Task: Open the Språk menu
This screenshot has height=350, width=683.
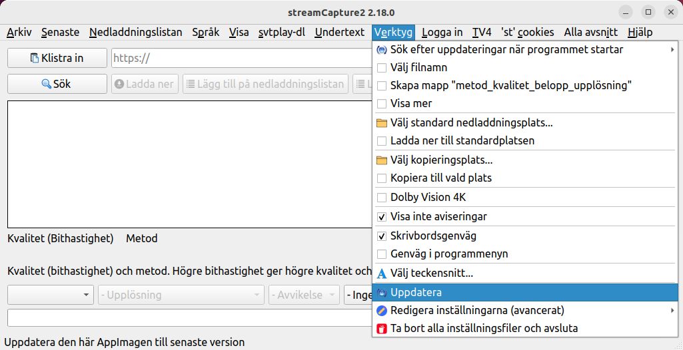Action: tap(206, 32)
